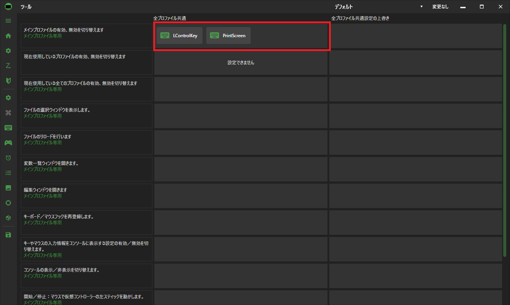Go to the home icon page

click(x=8, y=36)
